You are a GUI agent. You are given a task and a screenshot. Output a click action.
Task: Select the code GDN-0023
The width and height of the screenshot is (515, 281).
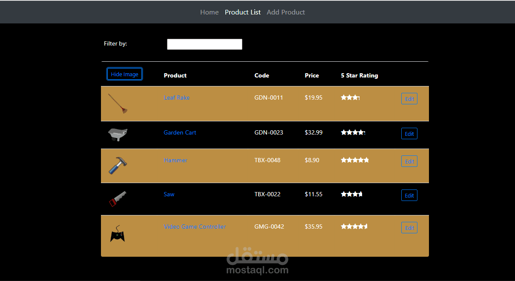click(x=269, y=132)
